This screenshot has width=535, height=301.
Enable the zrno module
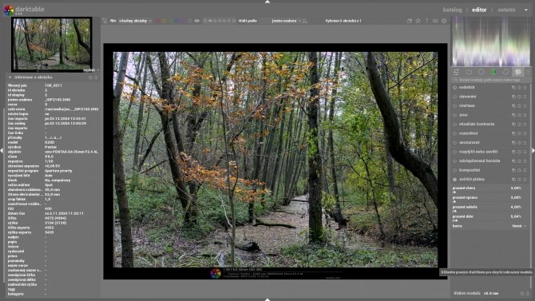[455, 115]
